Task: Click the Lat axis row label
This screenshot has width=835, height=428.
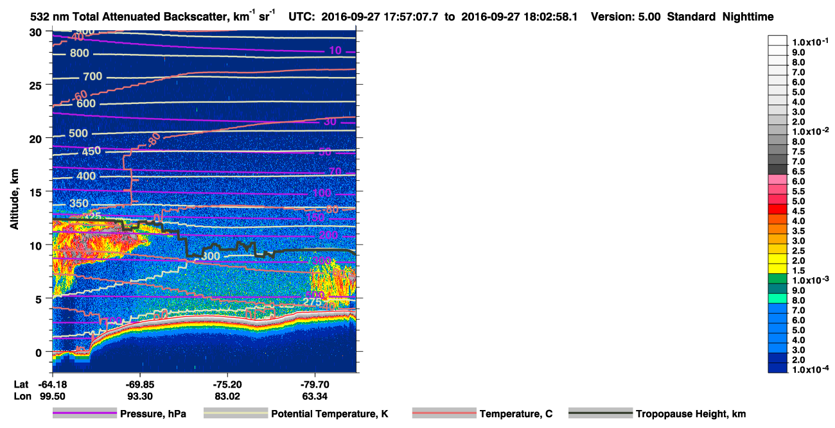Action: pos(21,384)
